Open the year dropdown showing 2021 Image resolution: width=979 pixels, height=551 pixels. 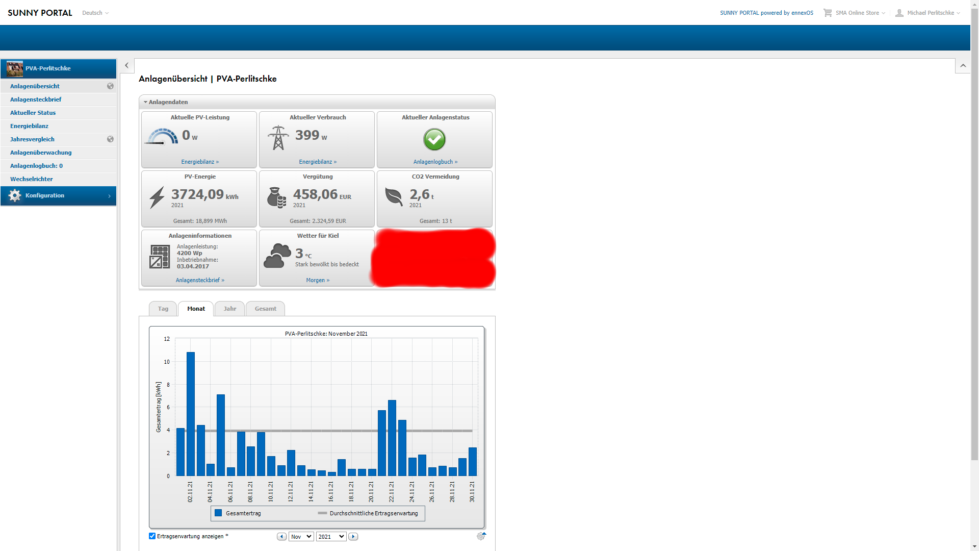(331, 537)
